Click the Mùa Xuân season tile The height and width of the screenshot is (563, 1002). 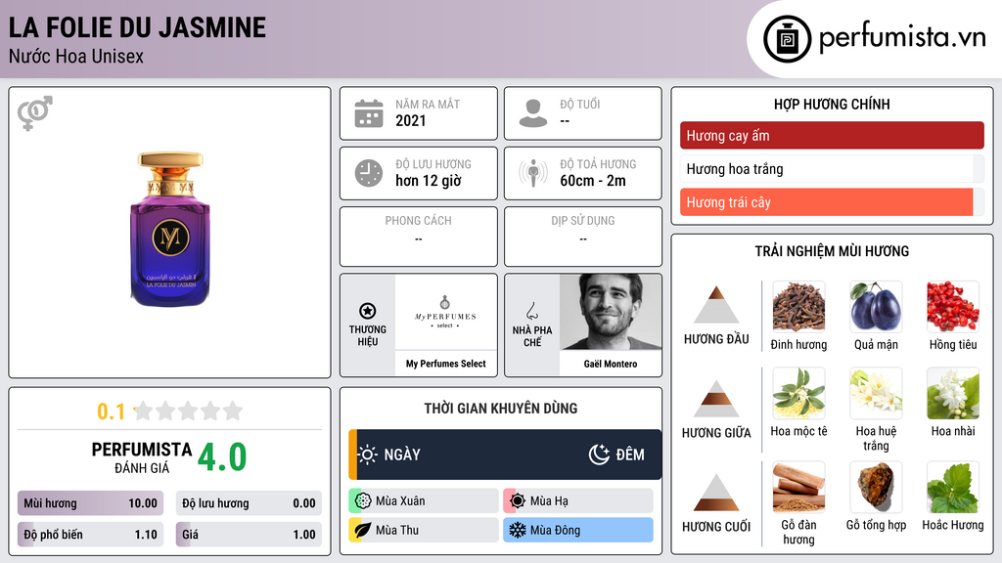coord(424,500)
